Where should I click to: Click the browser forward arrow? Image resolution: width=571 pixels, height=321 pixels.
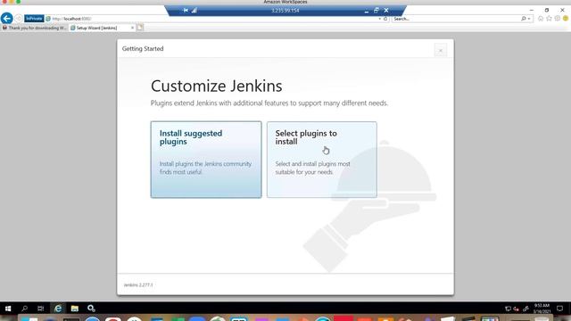(x=19, y=18)
